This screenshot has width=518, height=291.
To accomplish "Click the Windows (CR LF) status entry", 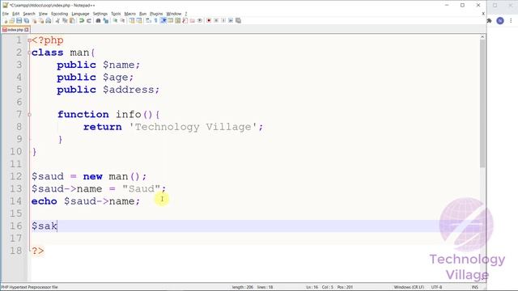I will point(409,287).
